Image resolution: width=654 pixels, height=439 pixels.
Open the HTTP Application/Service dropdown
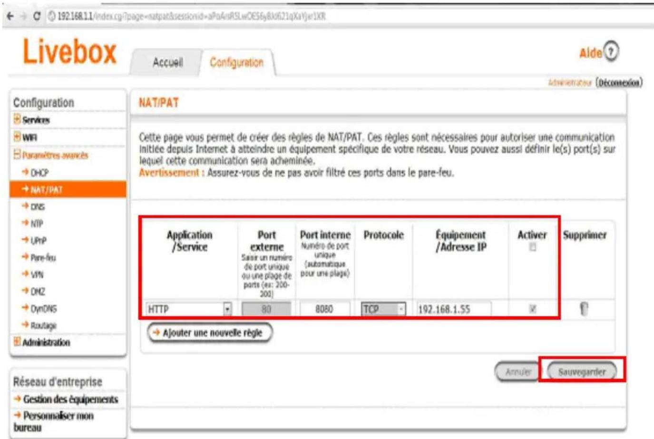point(189,309)
